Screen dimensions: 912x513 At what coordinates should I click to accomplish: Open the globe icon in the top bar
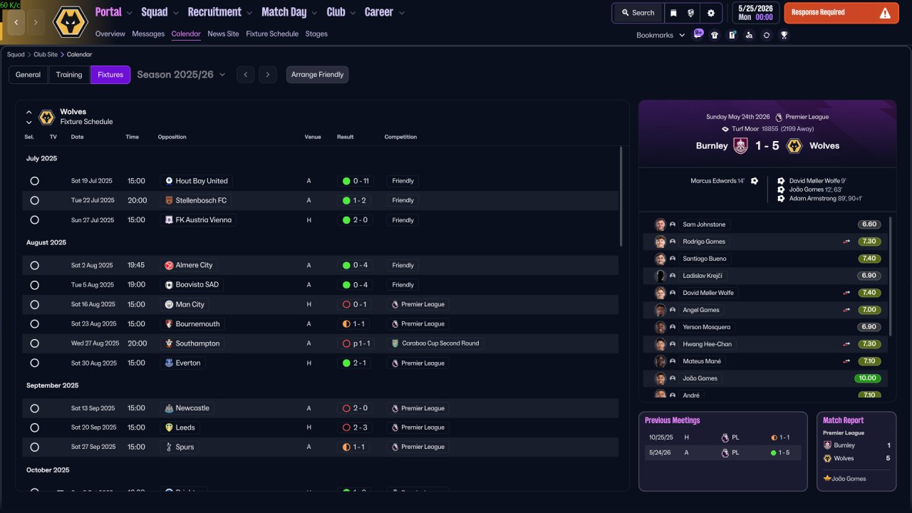[691, 13]
